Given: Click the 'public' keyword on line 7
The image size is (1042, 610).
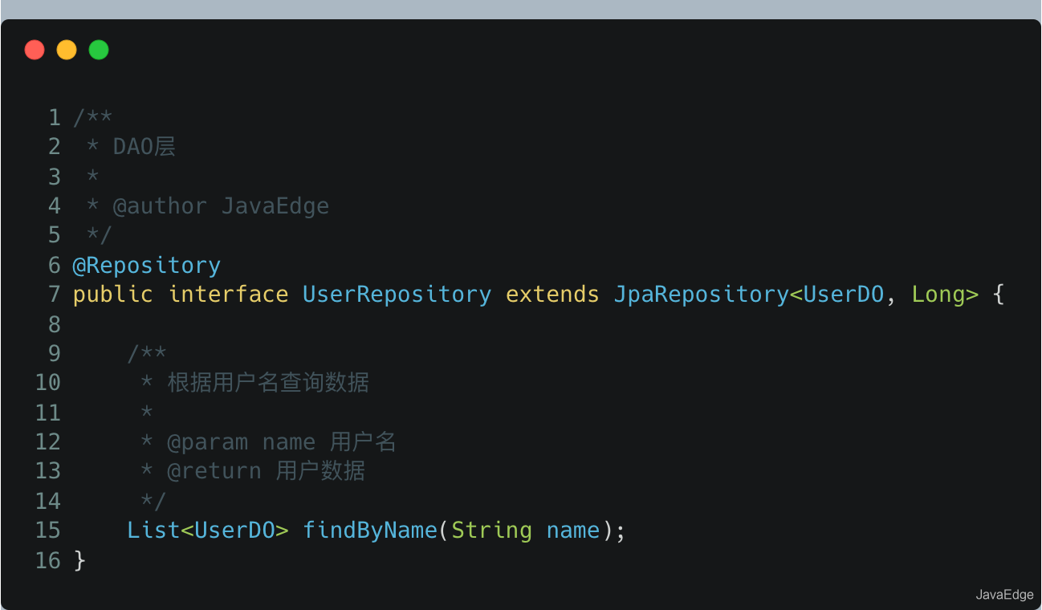Looking at the screenshot, I should coord(112,295).
